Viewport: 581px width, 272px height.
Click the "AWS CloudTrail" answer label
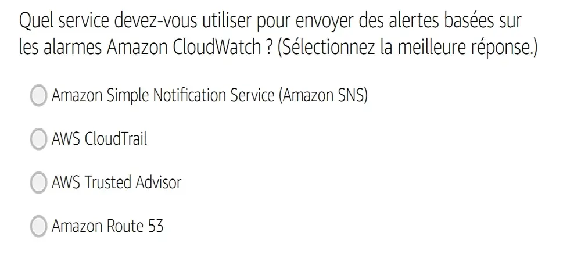tap(99, 139)
